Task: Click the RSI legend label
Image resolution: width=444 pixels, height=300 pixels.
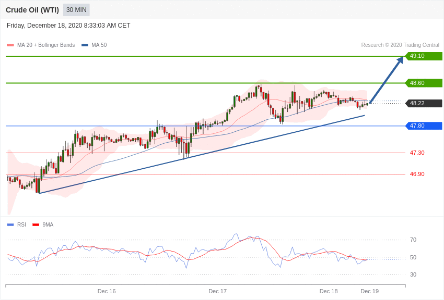Action: [x=21, y=224]
